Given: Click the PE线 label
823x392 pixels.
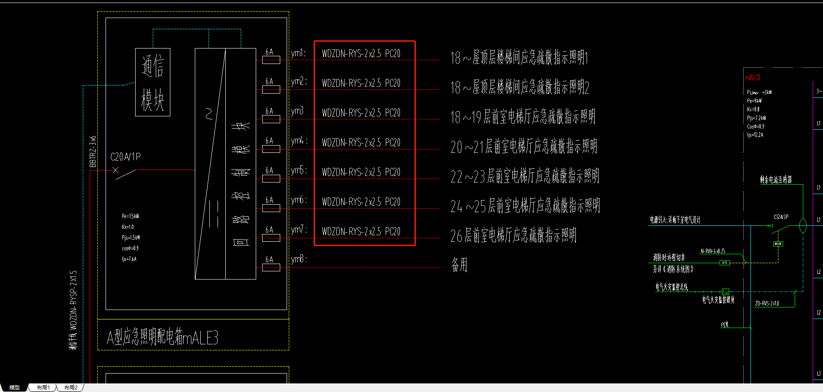Looking at the screenshot, I should [725, 325].
